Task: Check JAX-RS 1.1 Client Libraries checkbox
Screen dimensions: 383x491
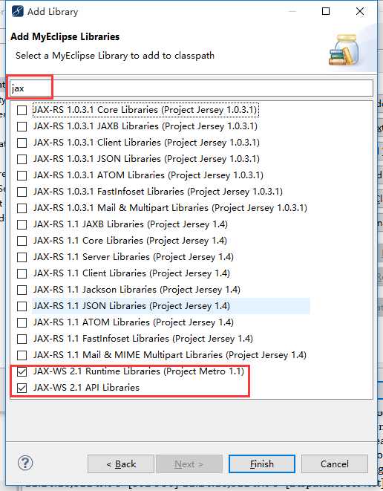Action: [x=22, y=273]
